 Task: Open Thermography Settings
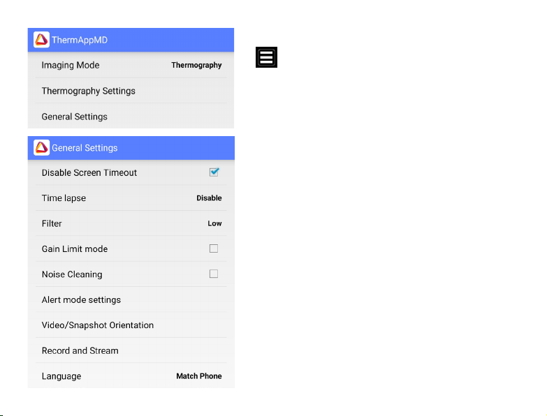89,91
